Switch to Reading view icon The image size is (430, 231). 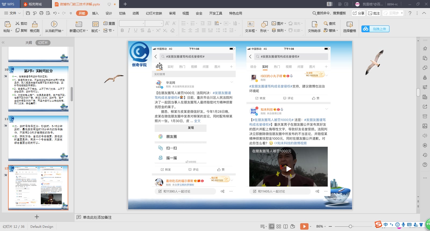pyautogui.click(x=285, y=226)
